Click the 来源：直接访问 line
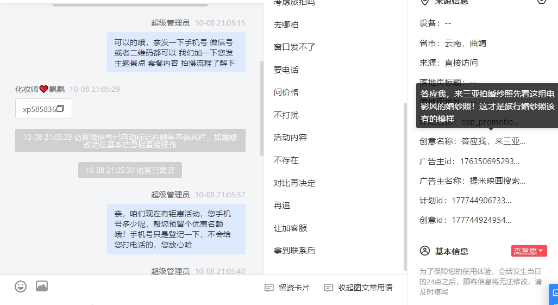The height and width of the screenshot is (305, 558). pos(448,63)
